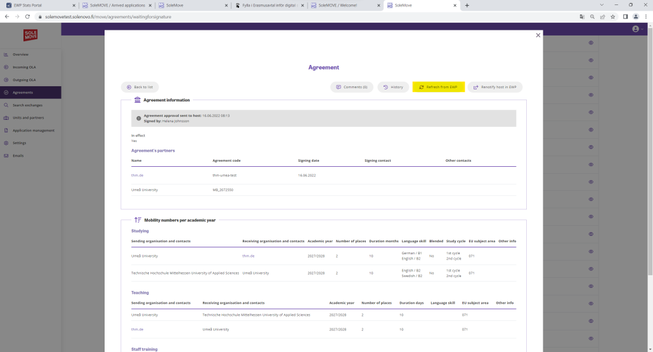This screenshot has height=352, width=653.
Task: Close the EWP Stats Portal tab
Action: (74, 6)
